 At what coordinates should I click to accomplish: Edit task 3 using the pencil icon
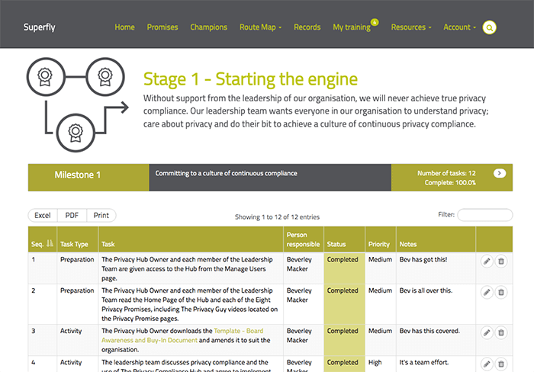pyautogui.click(x=487, y=332)
